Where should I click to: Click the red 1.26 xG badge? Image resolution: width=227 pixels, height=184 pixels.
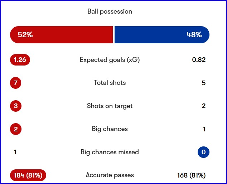click(20, 60)
